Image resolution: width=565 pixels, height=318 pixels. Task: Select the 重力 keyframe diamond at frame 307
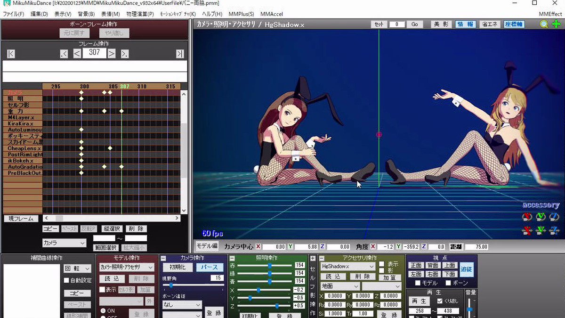click(x=121, y=111)
